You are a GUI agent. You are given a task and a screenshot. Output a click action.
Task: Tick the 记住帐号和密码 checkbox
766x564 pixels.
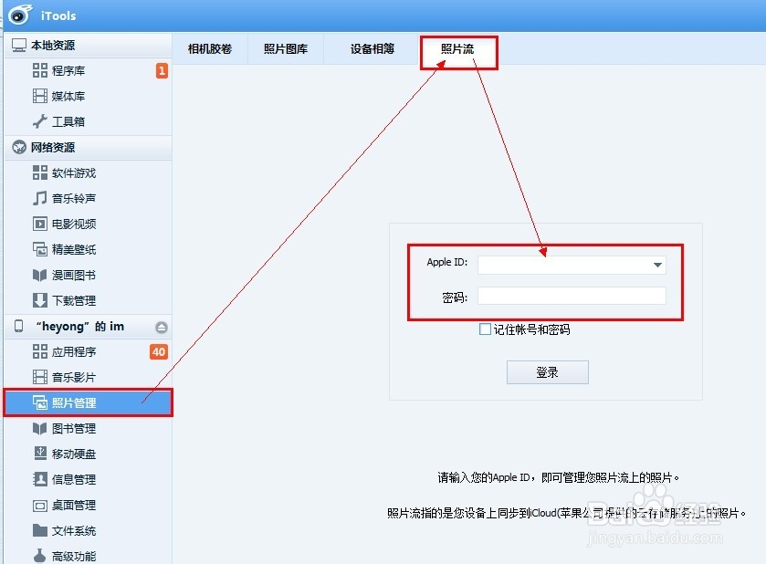point(485,329)
